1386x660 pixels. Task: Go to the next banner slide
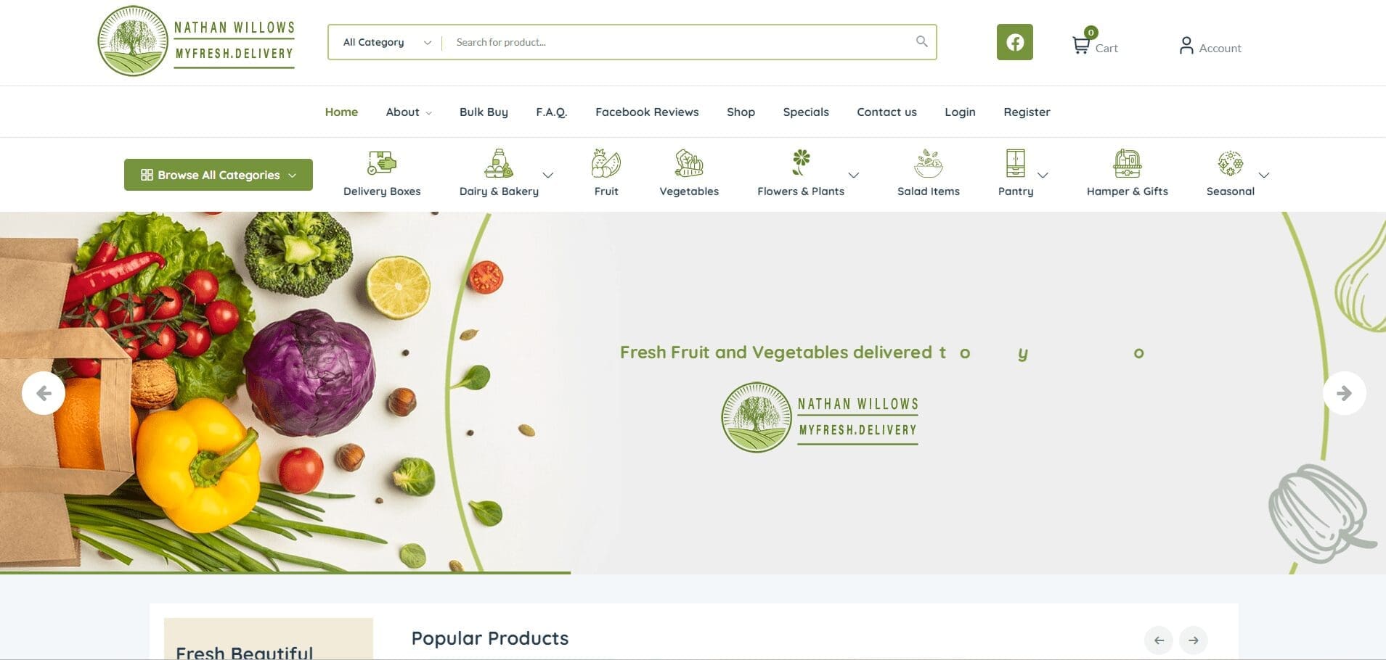1344,393
